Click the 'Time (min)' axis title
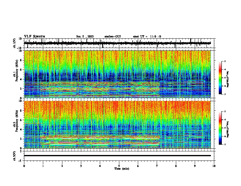 pos(122,169)
